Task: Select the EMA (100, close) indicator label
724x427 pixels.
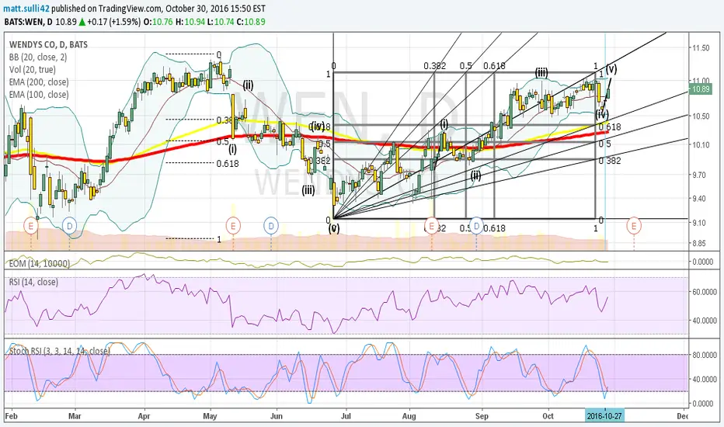Action: 39,95
